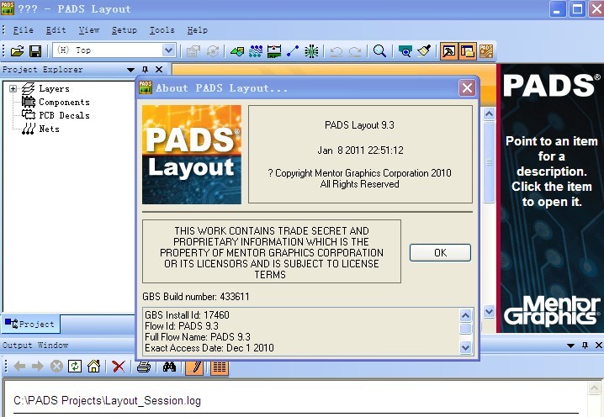
Task: Select the Exact Access Date line
Action: point(209,348)
